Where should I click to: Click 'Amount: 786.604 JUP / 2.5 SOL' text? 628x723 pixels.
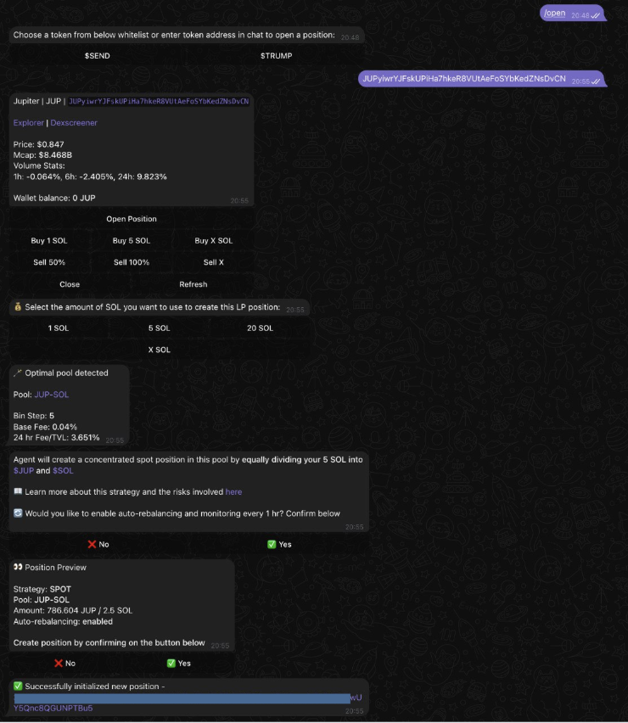tap(73, 610)
